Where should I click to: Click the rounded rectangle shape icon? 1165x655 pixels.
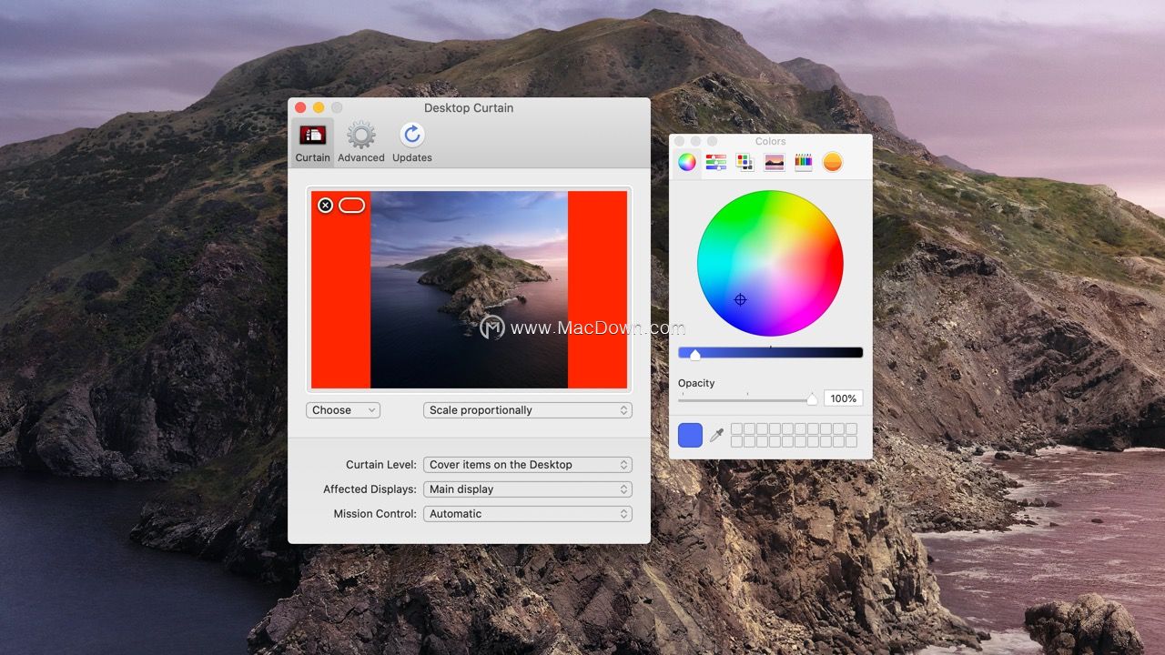tap(350, 205)
